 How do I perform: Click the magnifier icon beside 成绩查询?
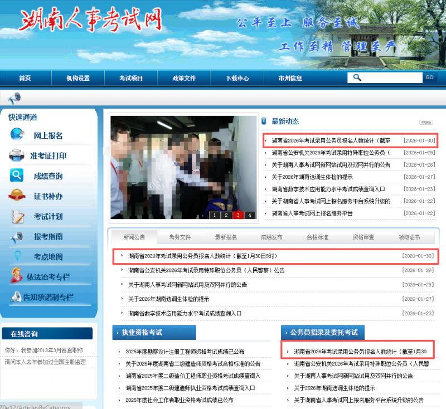17,175
